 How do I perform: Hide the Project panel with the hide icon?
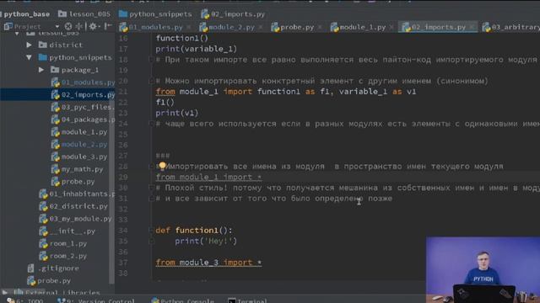[108, 26]
